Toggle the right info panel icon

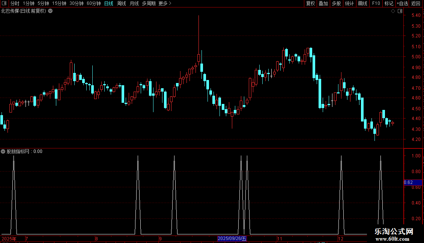point(400,11)
